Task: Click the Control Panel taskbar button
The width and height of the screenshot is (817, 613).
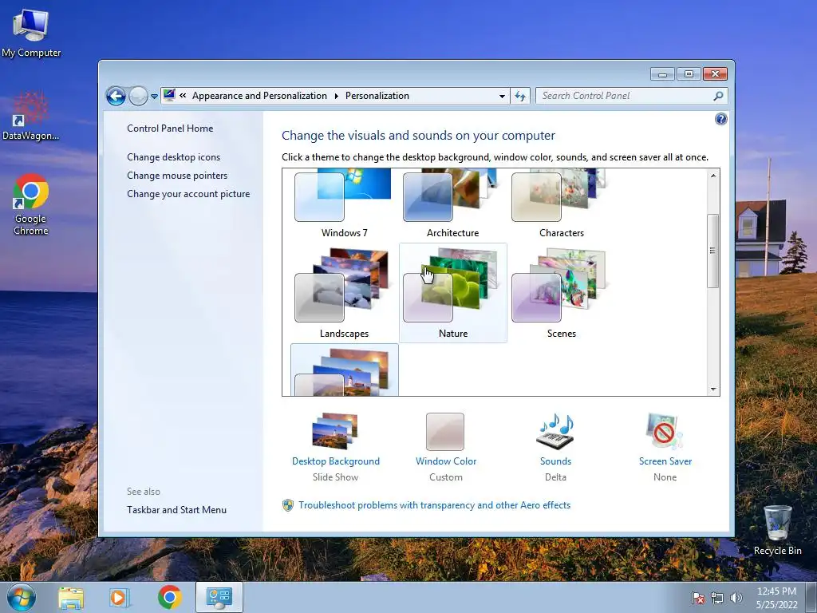Action: tap(219, 597)
